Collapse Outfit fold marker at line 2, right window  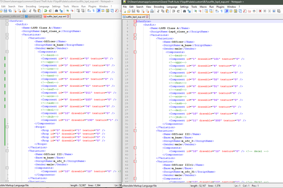click(135, 25)
